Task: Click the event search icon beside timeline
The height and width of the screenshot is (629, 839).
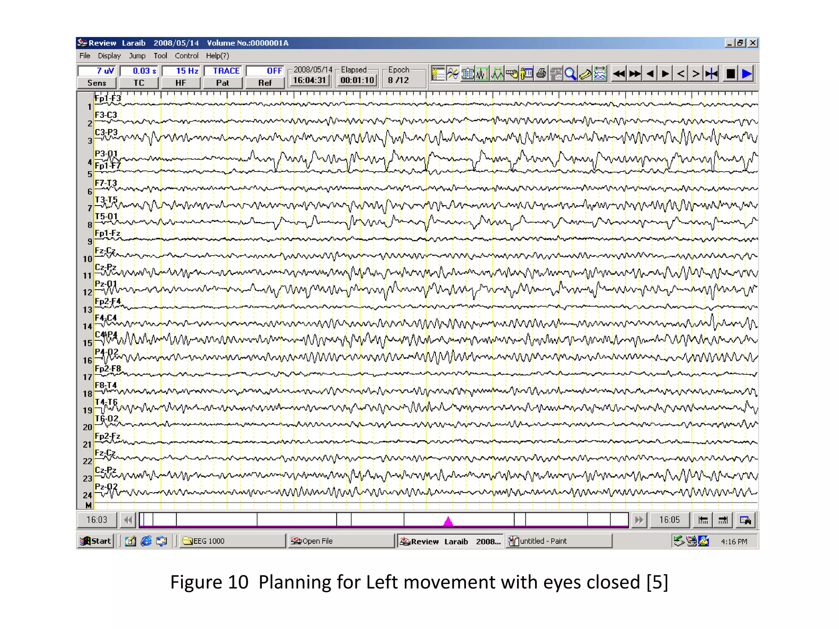Action: (745, 520)
